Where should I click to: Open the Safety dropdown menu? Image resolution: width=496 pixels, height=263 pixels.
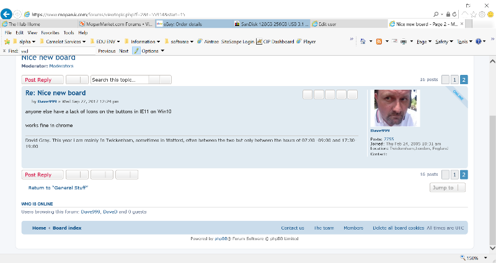443,41
